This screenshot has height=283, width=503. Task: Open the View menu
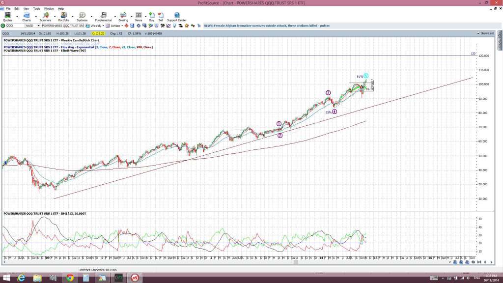coord(27,9)
